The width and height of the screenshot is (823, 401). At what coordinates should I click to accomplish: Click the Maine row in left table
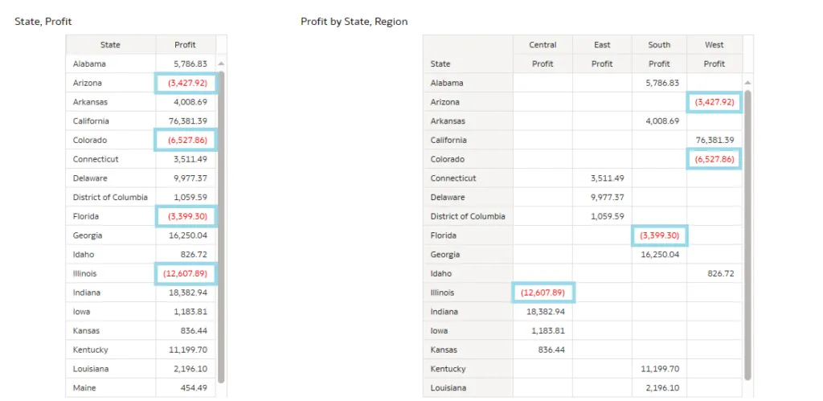84,388
